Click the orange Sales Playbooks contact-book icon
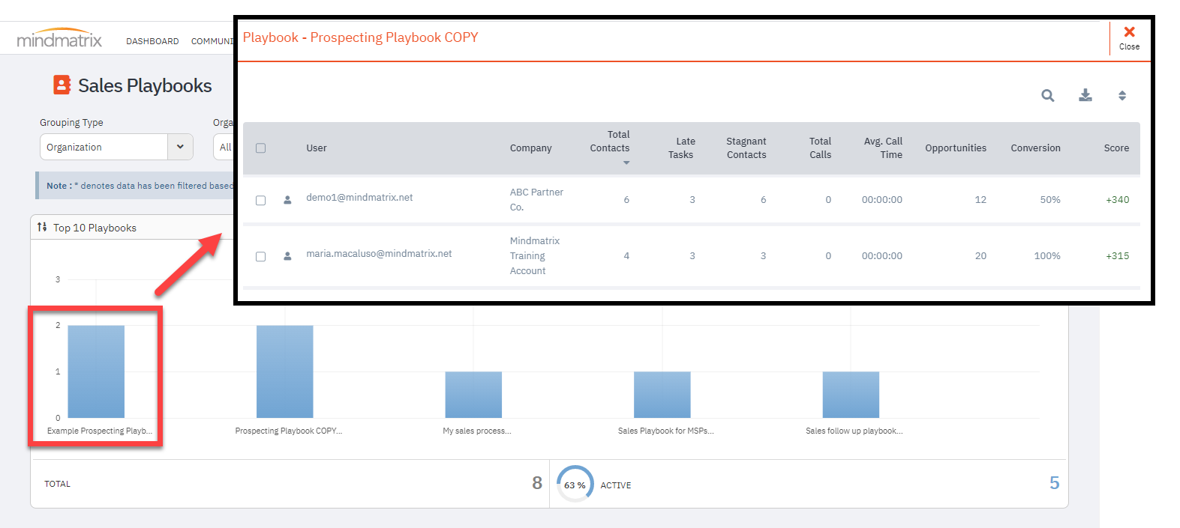Viewport: 1180px width, 528px height. tap(62, 85)
